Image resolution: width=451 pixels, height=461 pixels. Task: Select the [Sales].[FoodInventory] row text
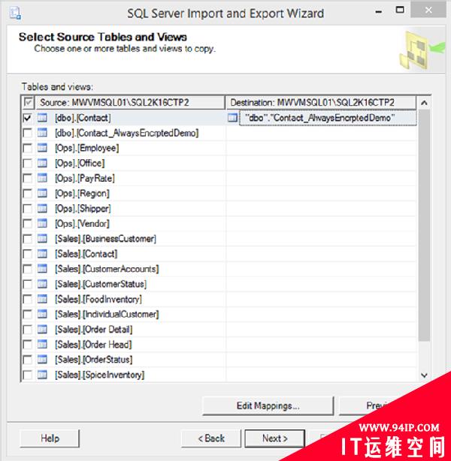[x=98, y=300]
